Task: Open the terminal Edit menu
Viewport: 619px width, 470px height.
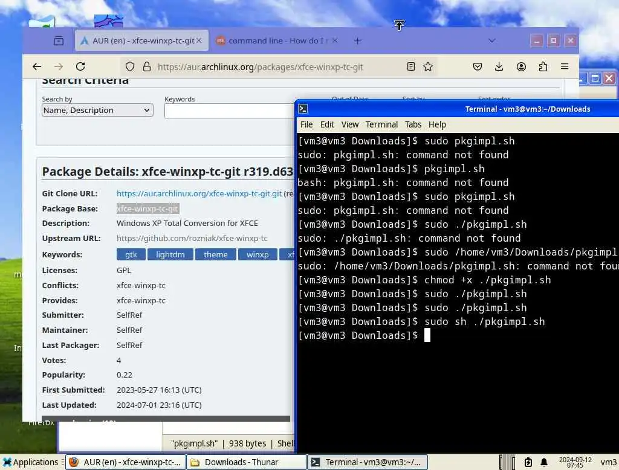Action: click(327, 124)
